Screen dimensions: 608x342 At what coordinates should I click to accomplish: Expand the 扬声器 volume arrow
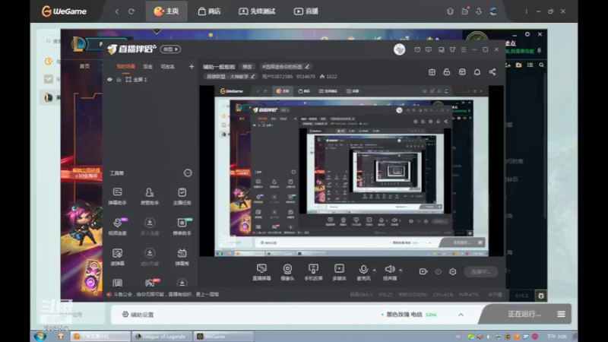[401, 270]
